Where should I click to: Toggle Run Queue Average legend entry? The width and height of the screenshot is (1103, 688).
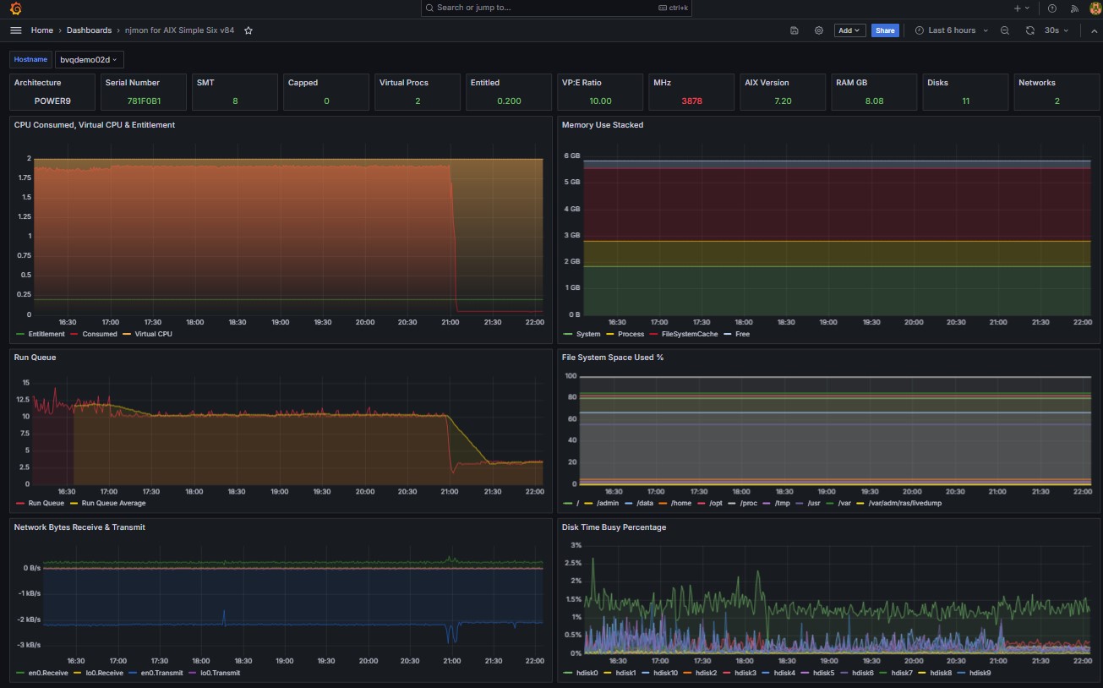coord(112,503)
